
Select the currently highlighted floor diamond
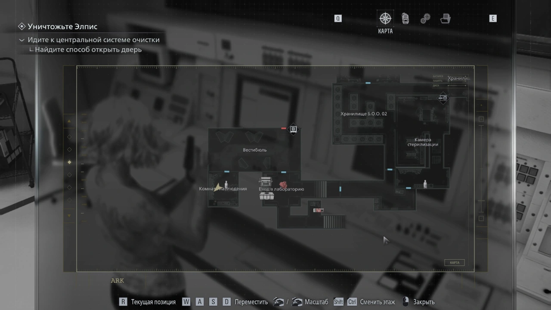point(69,162)
